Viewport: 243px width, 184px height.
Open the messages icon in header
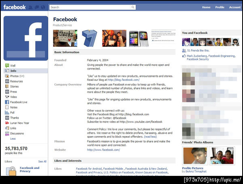tap(37, 7)
